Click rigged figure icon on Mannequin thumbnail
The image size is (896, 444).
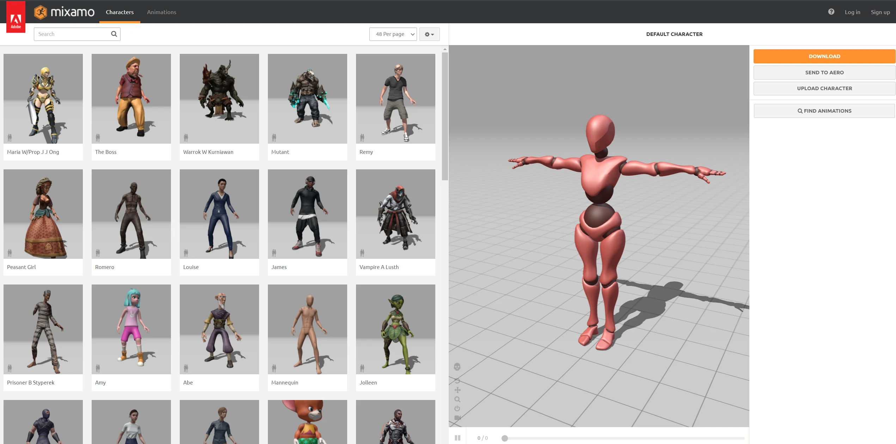point(274,368)
